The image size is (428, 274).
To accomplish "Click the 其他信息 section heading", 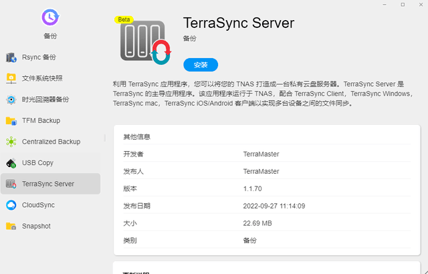I will point(136,137).
